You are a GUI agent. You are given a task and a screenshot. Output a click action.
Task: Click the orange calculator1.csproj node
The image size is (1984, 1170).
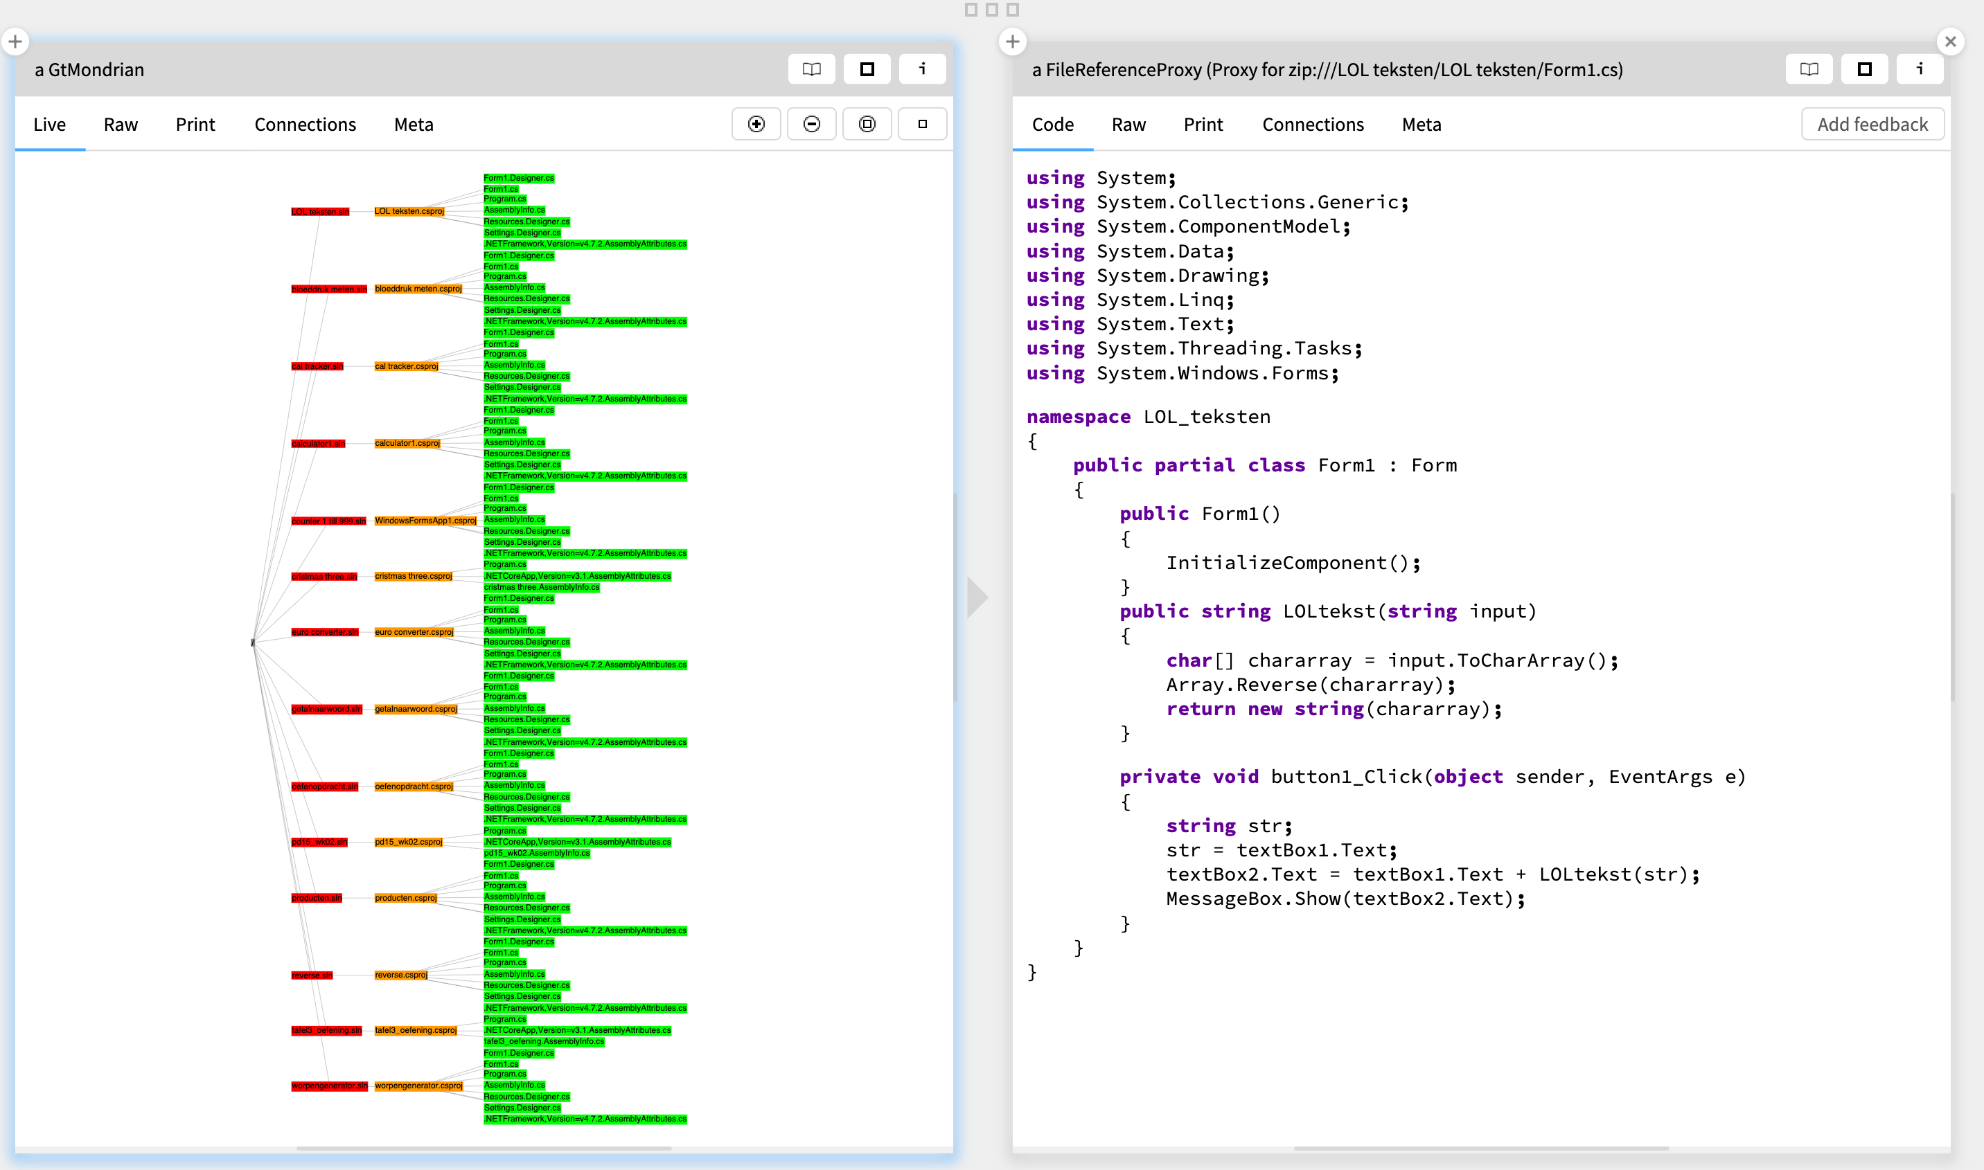407,443
